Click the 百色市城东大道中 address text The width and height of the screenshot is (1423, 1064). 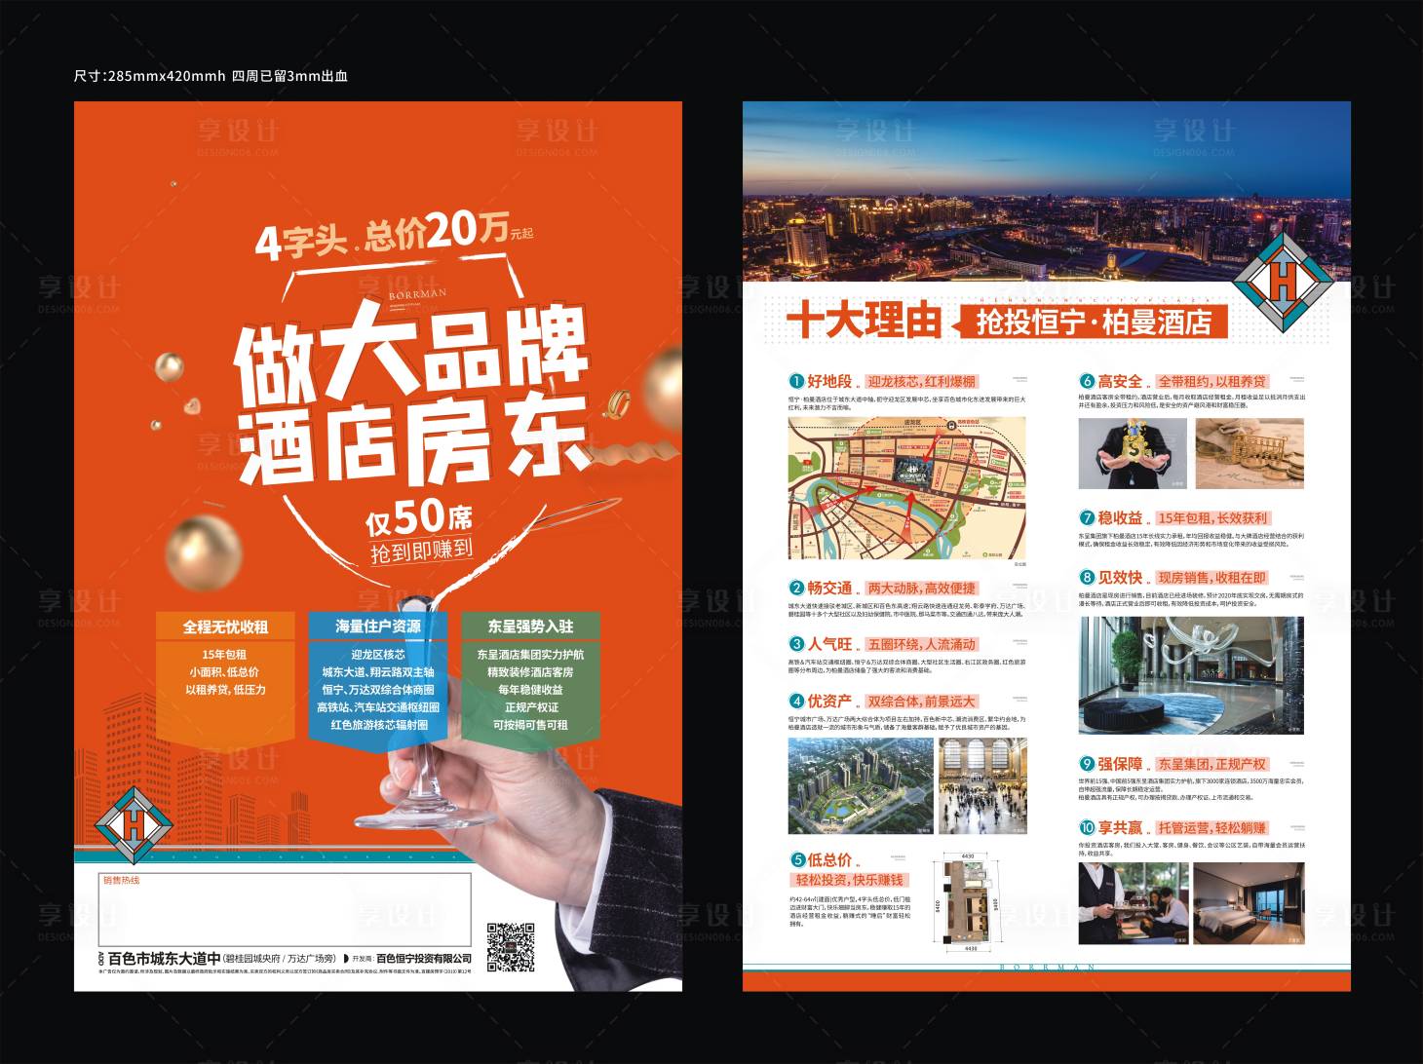coord(164,958)
